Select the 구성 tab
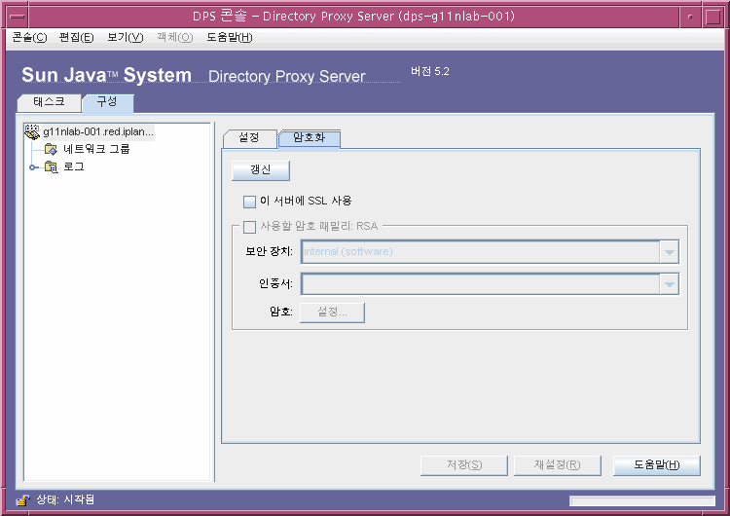Image resolution: width=730 pixels, height=516 pixels. pyautogui.click(x=107, y=102)
